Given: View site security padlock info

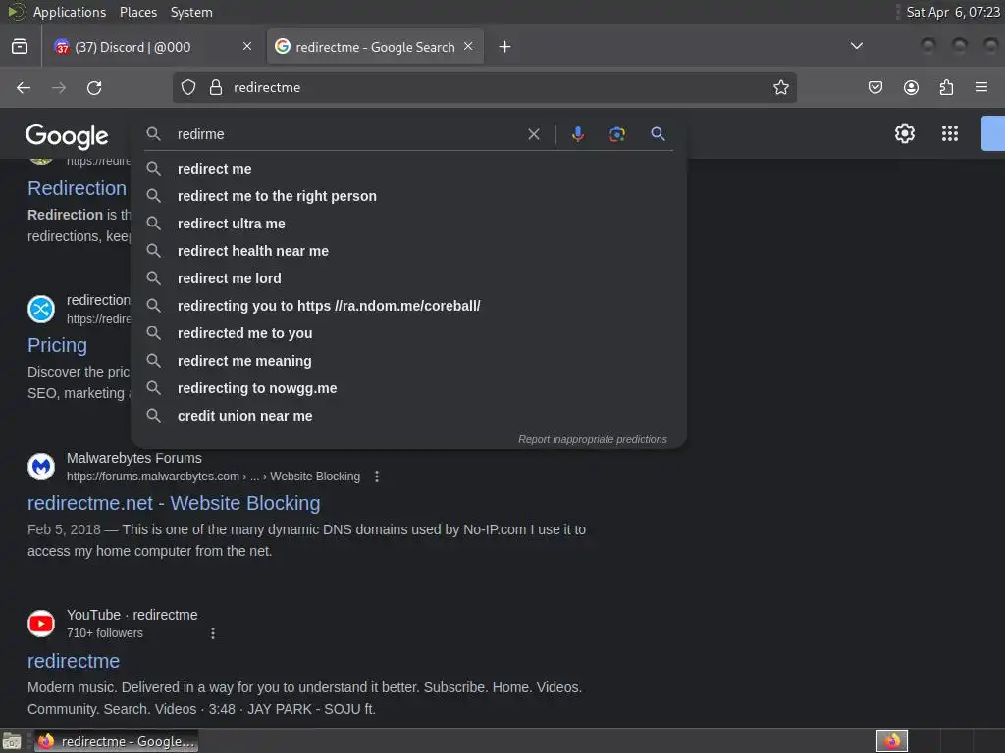Looking at the screenshot, I should click(x=216, y=87).
